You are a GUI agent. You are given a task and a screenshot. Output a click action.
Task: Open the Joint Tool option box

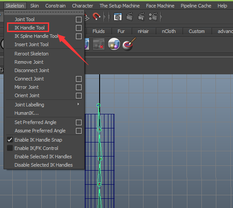pos(79,19)
